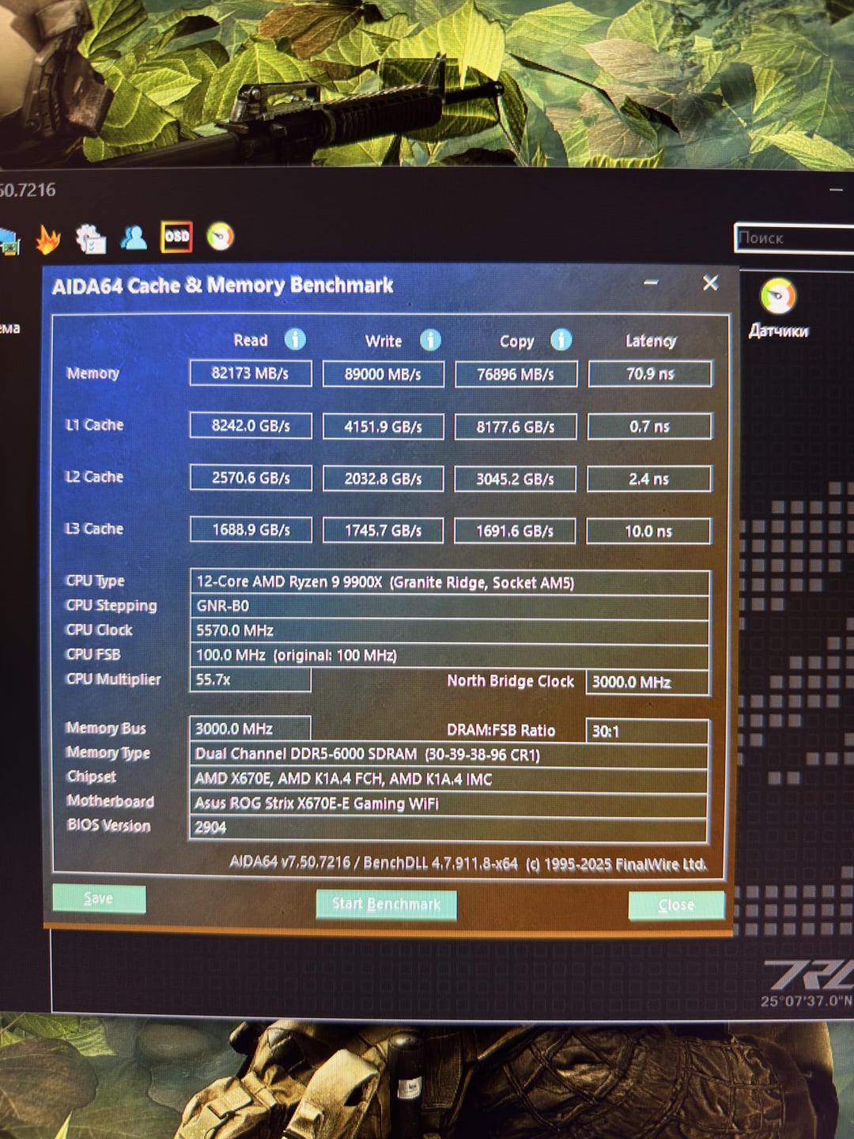854x1139 pixels.
Task: Click L3 Cache Write 1745.7 GB/s
Action: click(383, 531)
